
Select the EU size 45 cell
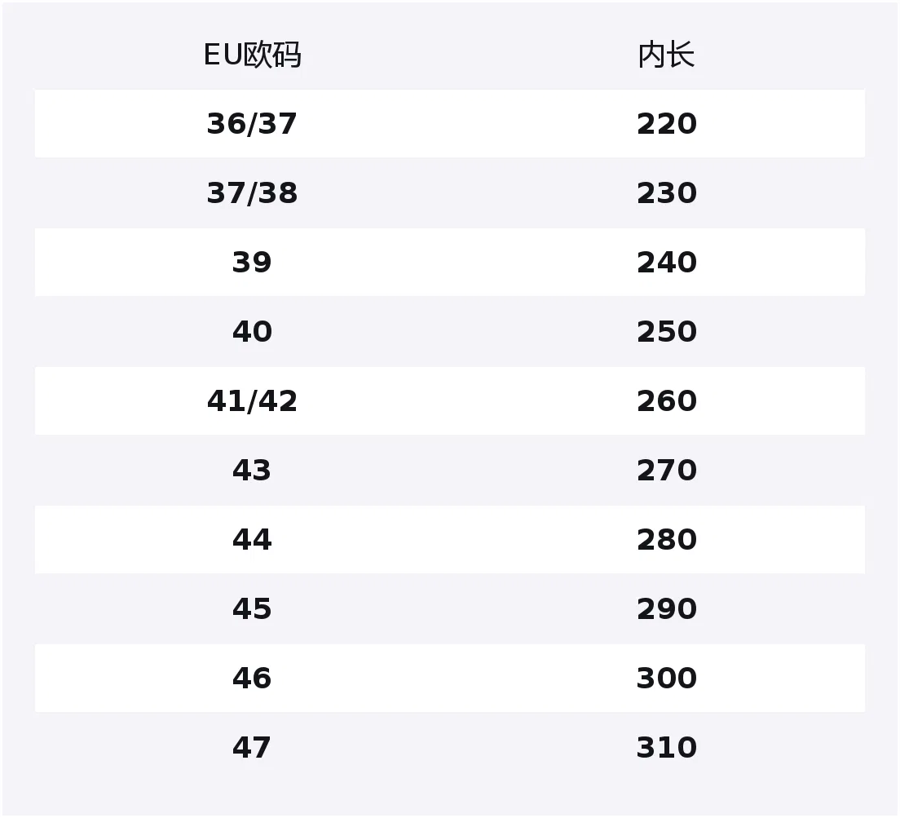click(x=252, y=609)
